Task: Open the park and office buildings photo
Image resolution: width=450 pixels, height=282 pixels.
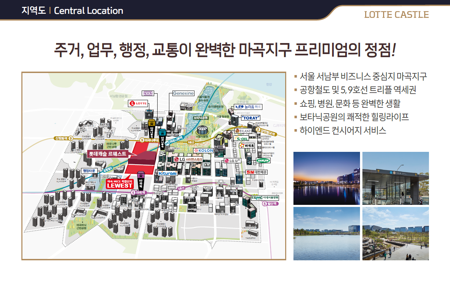Action: (396, 233)
